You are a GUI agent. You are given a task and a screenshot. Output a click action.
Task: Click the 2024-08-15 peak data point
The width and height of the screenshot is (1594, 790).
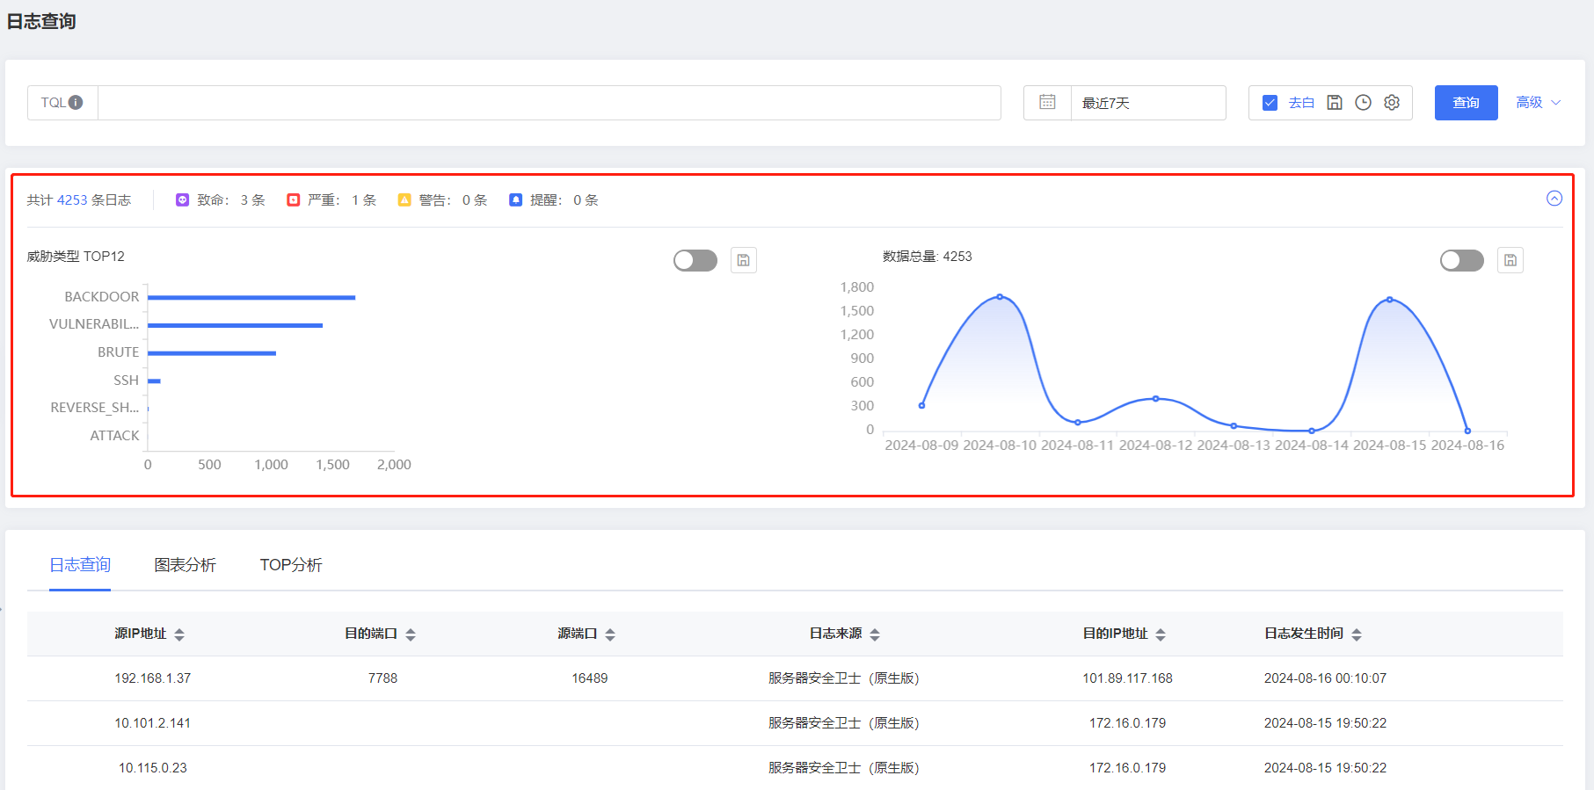click(1390, 300)
